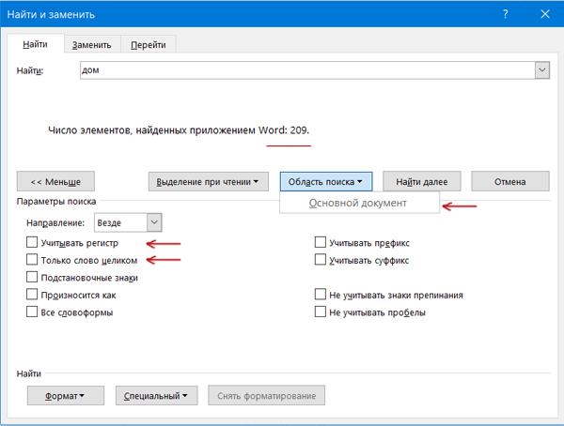This screenshot has height=426, width=564.
Task: Open the Направление direction combo box
Action: 128,222
